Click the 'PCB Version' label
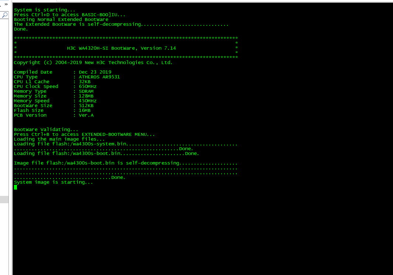 click(x=30, y=115)
